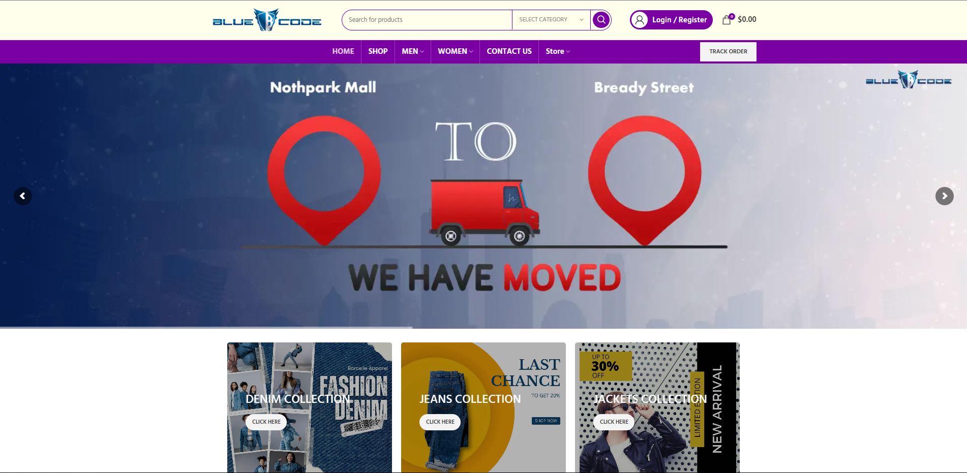Click the TRACK ORDER button

point(728,52)
